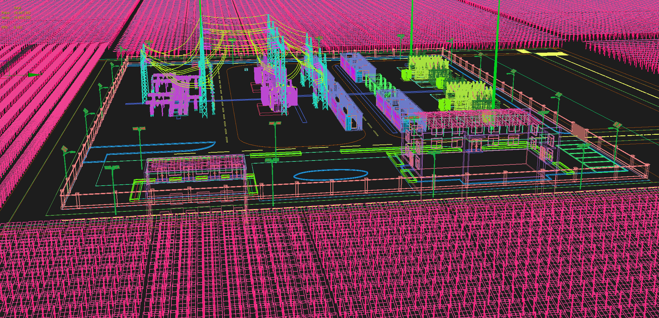Click the "FPS:" label
This screenshot has width=659, height=318.
pyautogui.click(x=5, y=27)
